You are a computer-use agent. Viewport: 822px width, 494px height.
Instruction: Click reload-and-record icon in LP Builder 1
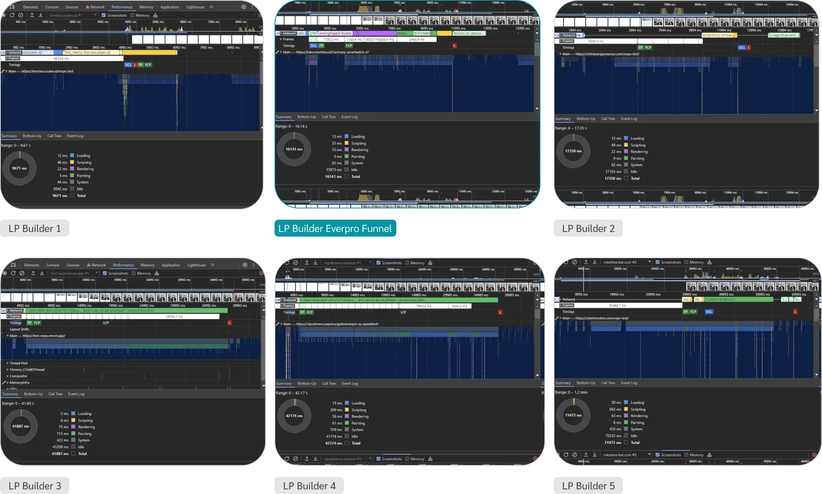click(12, 15)
